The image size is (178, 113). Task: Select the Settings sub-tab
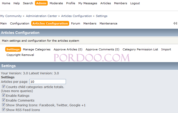click(13, 49)
